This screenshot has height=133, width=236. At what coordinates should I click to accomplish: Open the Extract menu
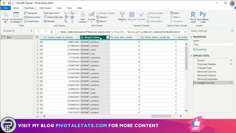(102, 17)
